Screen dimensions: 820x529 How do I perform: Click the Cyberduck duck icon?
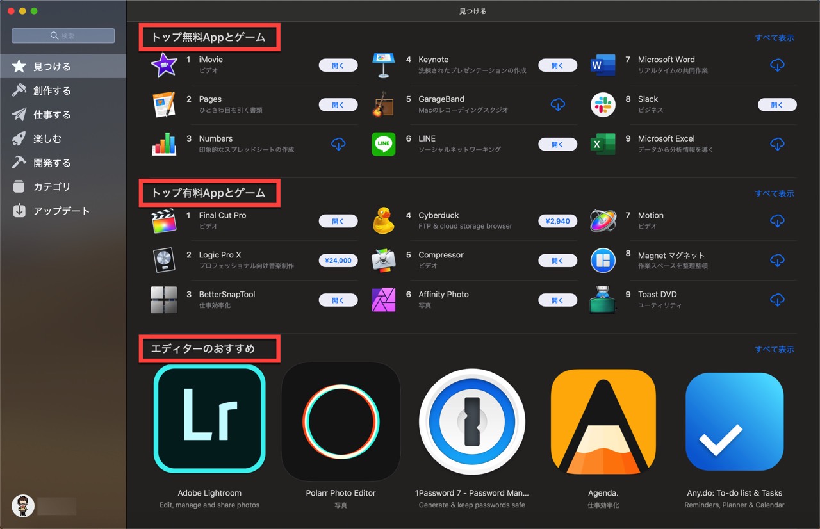click(x=383, y=221)
